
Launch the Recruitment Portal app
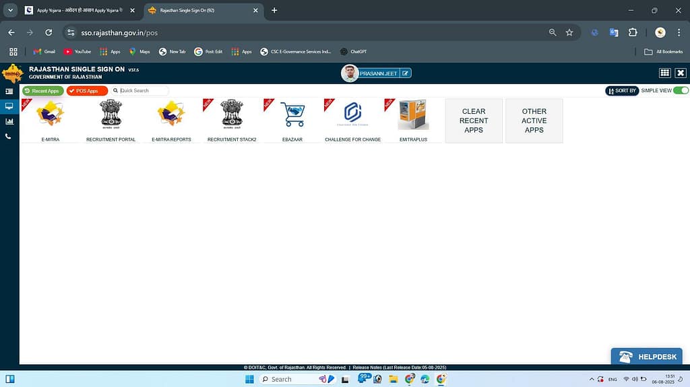tap(111, 115)
